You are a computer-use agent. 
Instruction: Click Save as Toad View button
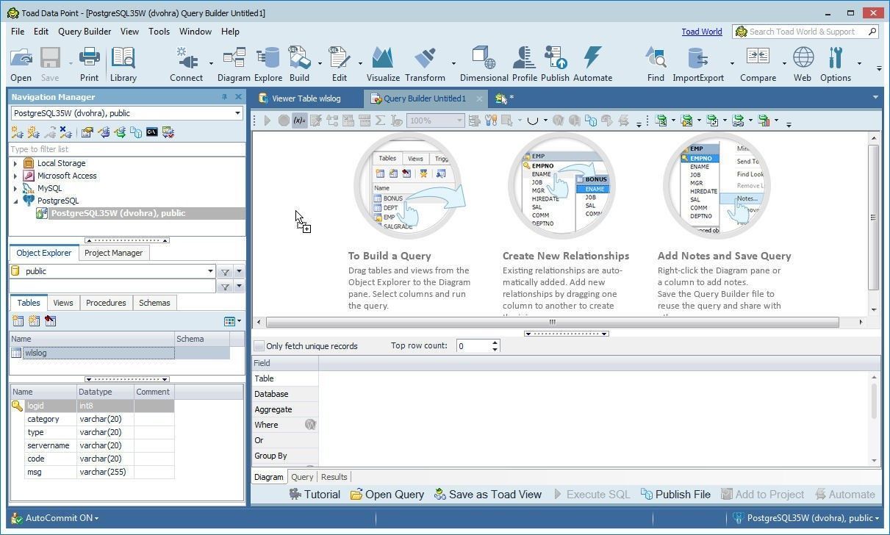pos(487,495)
